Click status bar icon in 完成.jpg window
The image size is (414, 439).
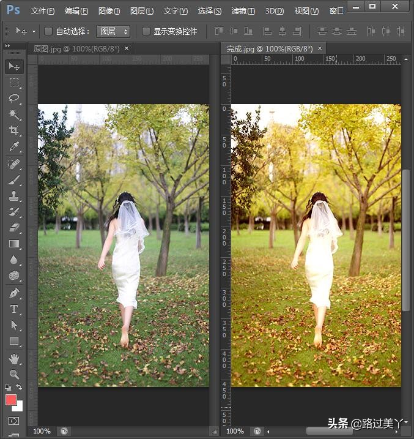257,431
